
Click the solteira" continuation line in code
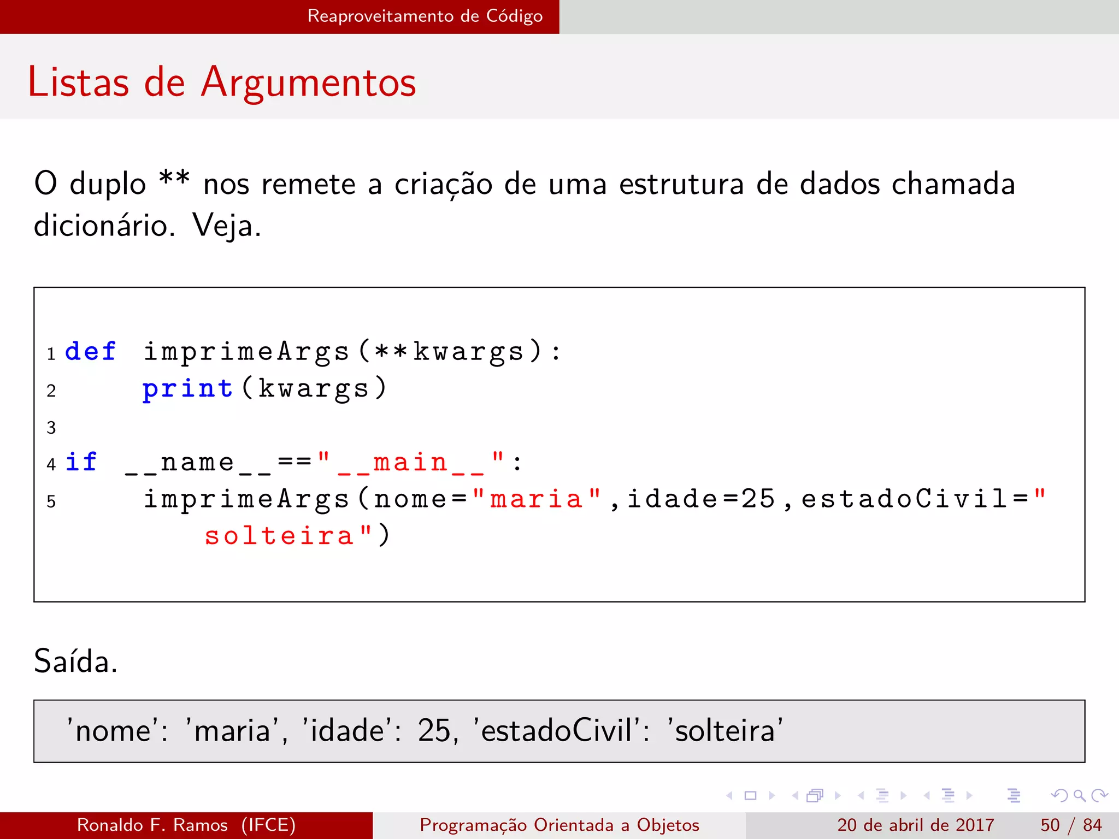tap(289, 536)
